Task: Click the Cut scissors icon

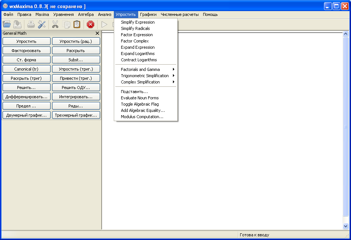Action: pyautogui.click(x=55, y=24)
